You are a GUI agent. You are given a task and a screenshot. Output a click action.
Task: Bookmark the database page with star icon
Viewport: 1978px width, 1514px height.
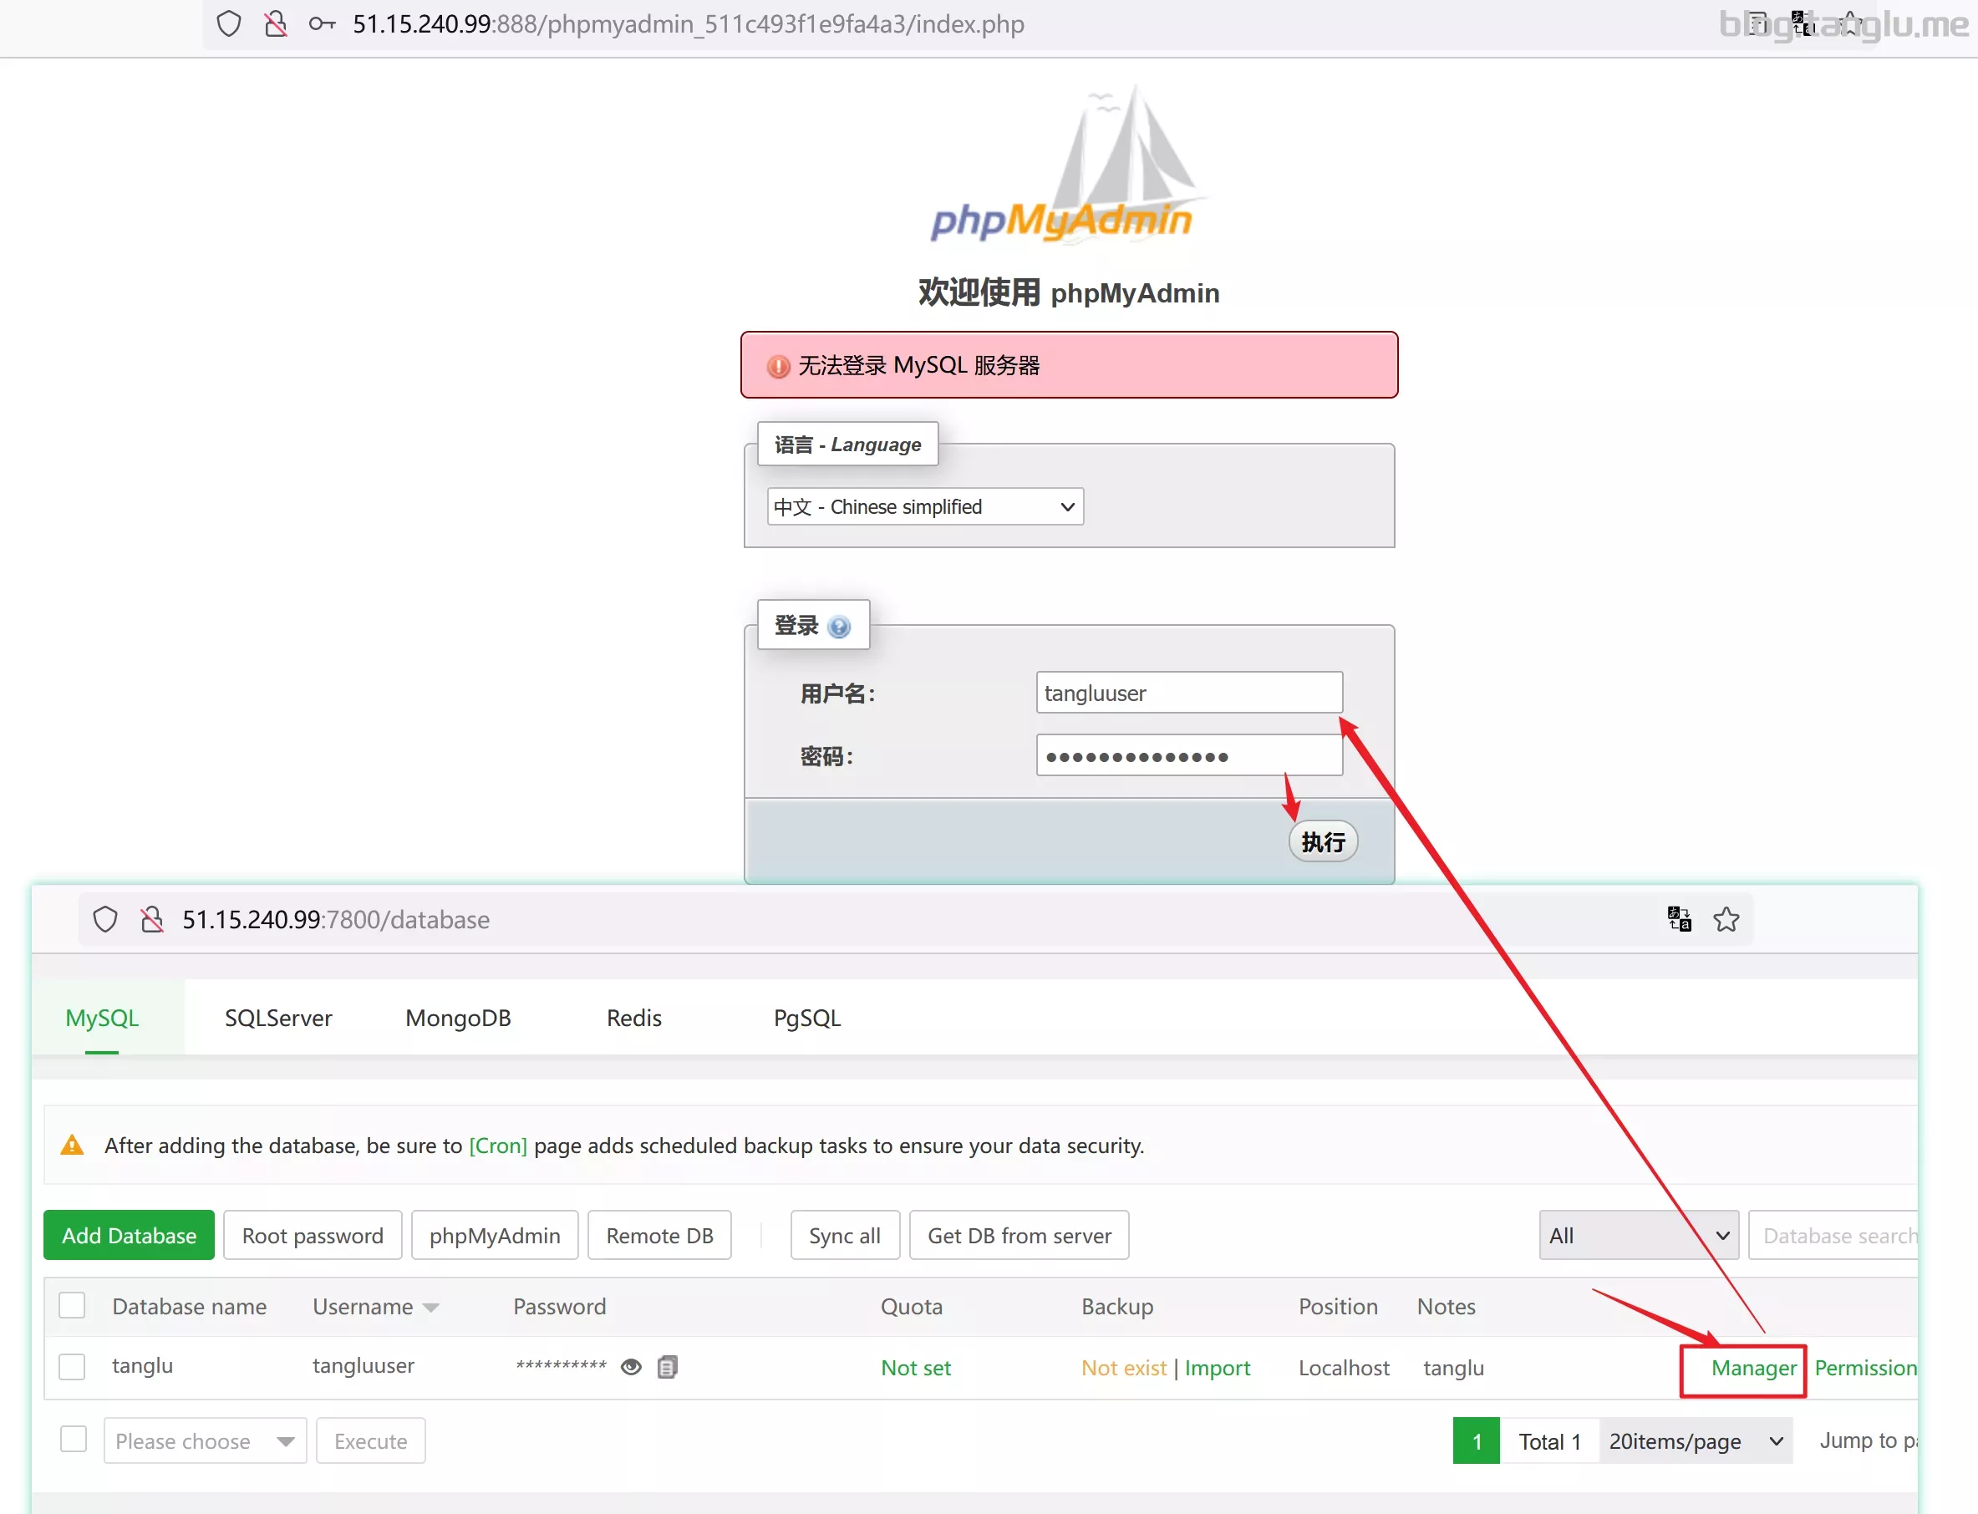pos(1726,919)
